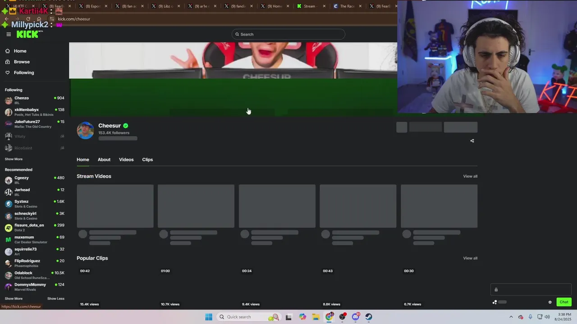Screen dimensions: 577x324
Task: Open the Kick hamburger menu
Action: (x=9, y=34)
